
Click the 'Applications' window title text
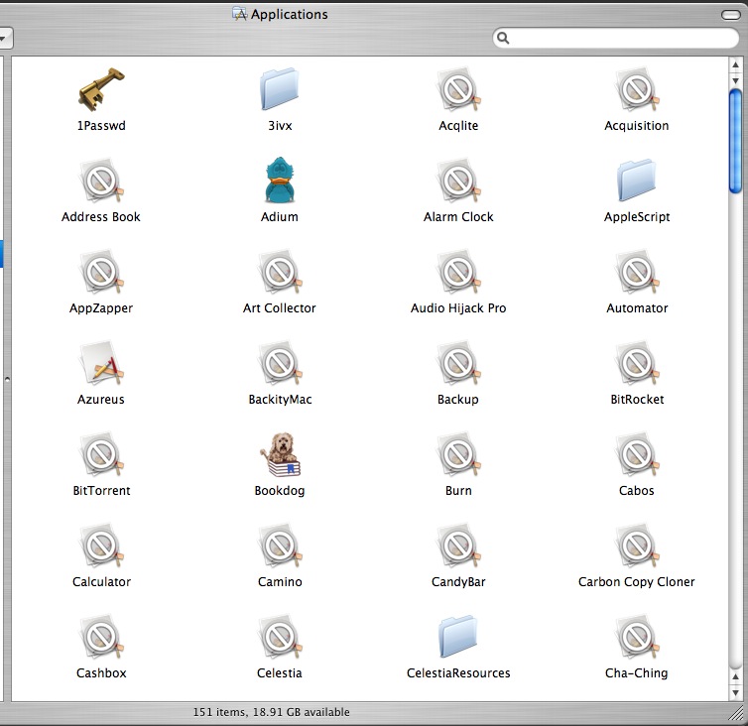(x=289, y=14)
